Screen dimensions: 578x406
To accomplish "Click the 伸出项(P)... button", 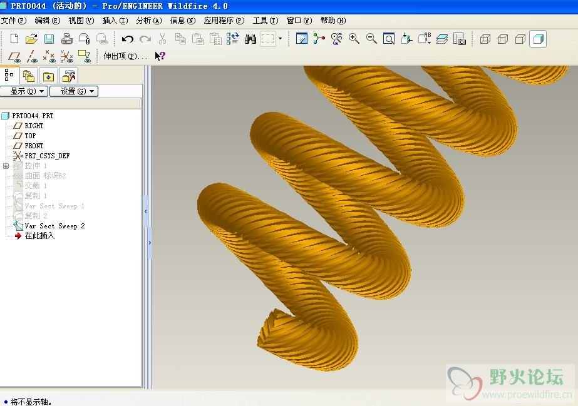I will (125, 56).
